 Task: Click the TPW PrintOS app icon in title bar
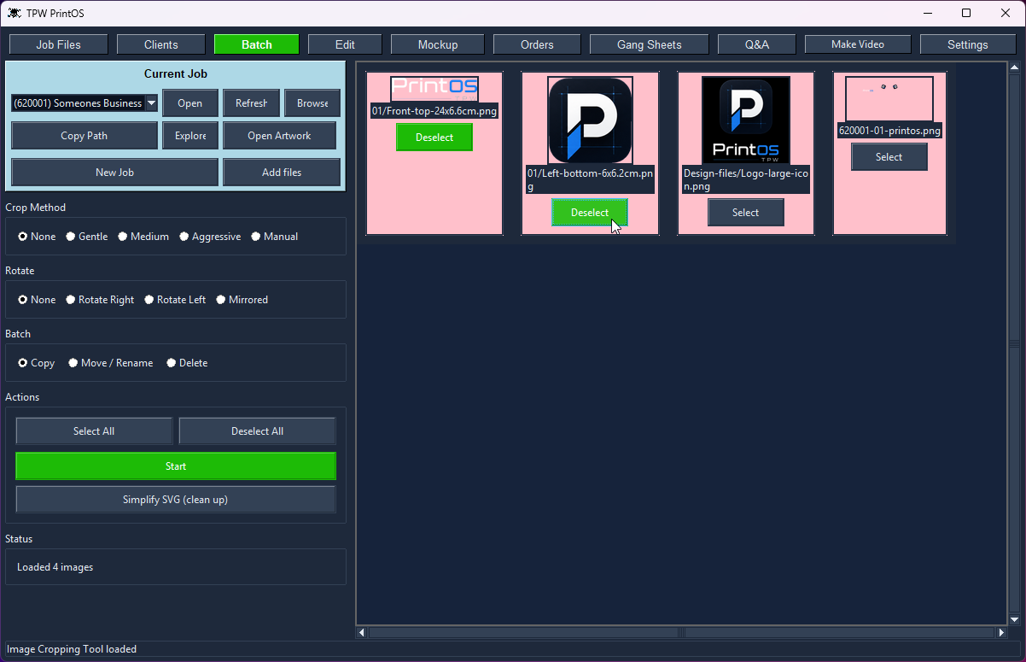(x=15, y=13)
